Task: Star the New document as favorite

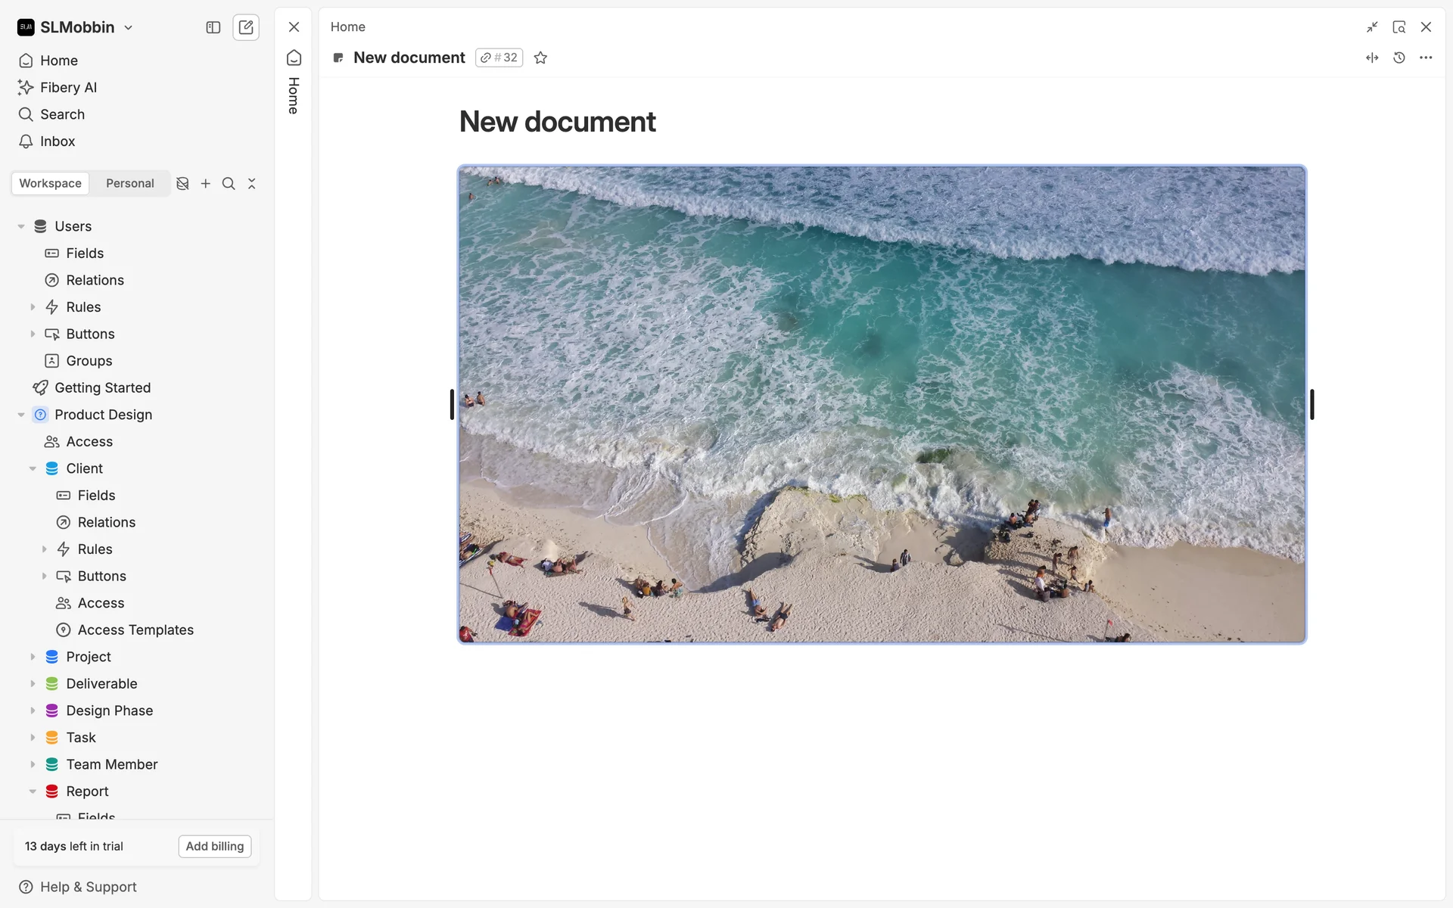Action: [540, 58]
